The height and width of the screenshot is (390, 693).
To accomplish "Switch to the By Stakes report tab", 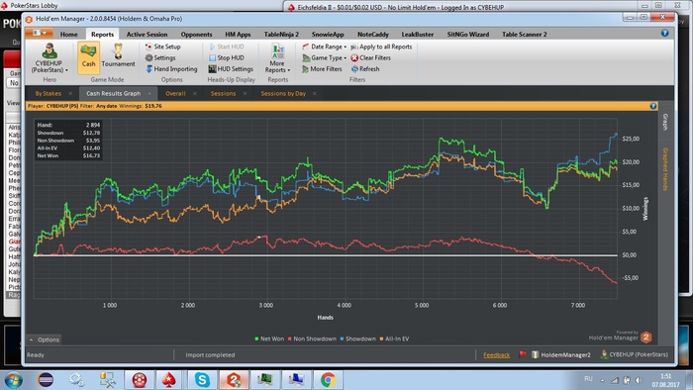I will tap(49, 94).
